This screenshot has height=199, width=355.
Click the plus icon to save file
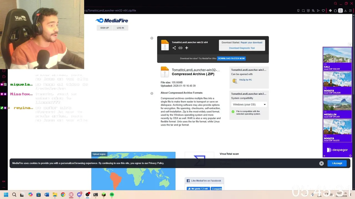[187, 48]
